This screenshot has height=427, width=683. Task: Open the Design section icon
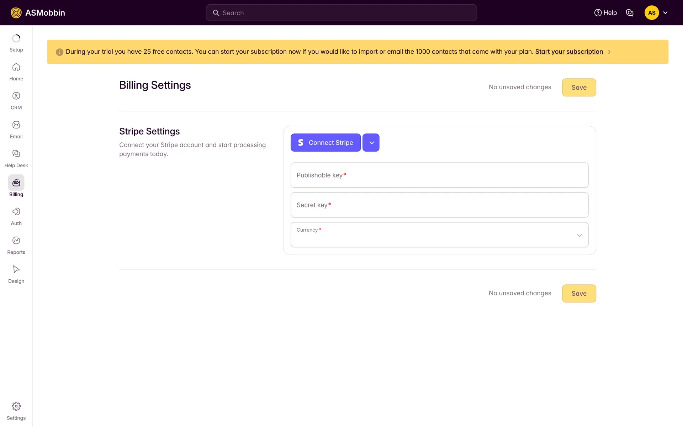(16, 269)
